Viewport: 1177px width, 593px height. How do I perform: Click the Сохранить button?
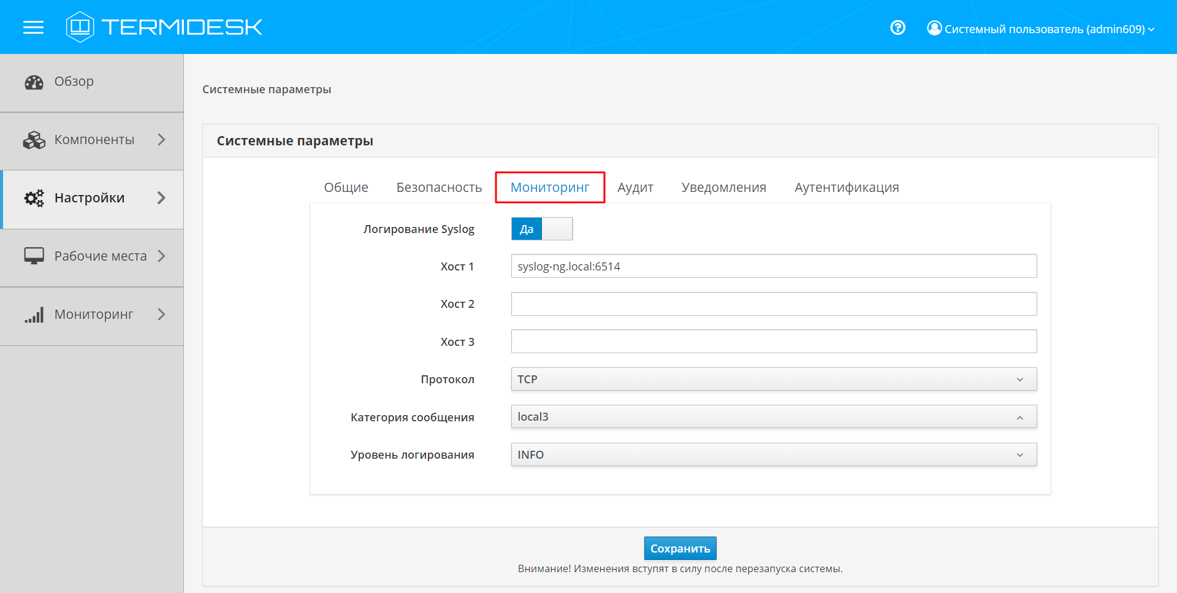[680, 548]
